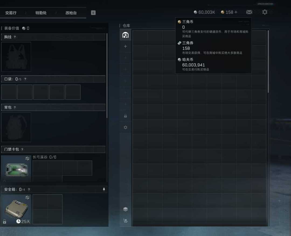Viewport: 291px width, 236px height.
Task: Show help for 背包 question mark
Action: 15,107
